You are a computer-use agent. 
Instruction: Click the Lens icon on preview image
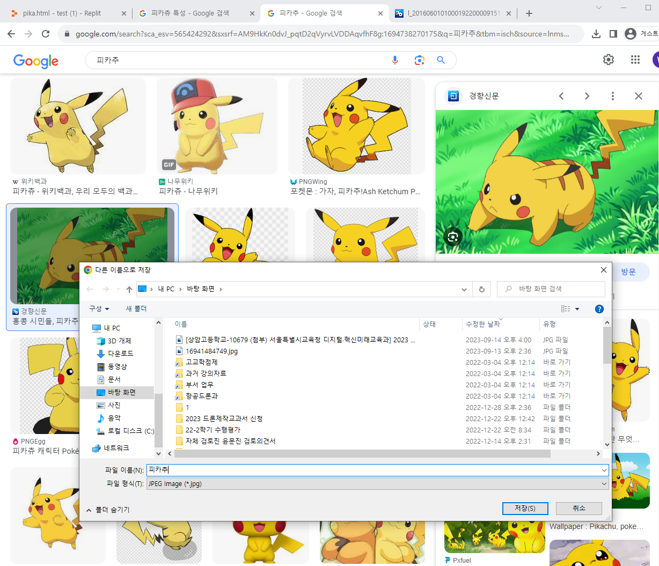[x=453, y=237]
